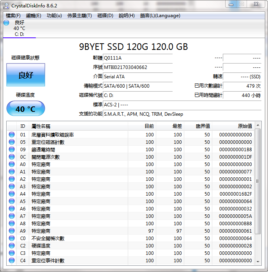Click status icon for attribute C4
Screen dimensions: 268x272
12,260
